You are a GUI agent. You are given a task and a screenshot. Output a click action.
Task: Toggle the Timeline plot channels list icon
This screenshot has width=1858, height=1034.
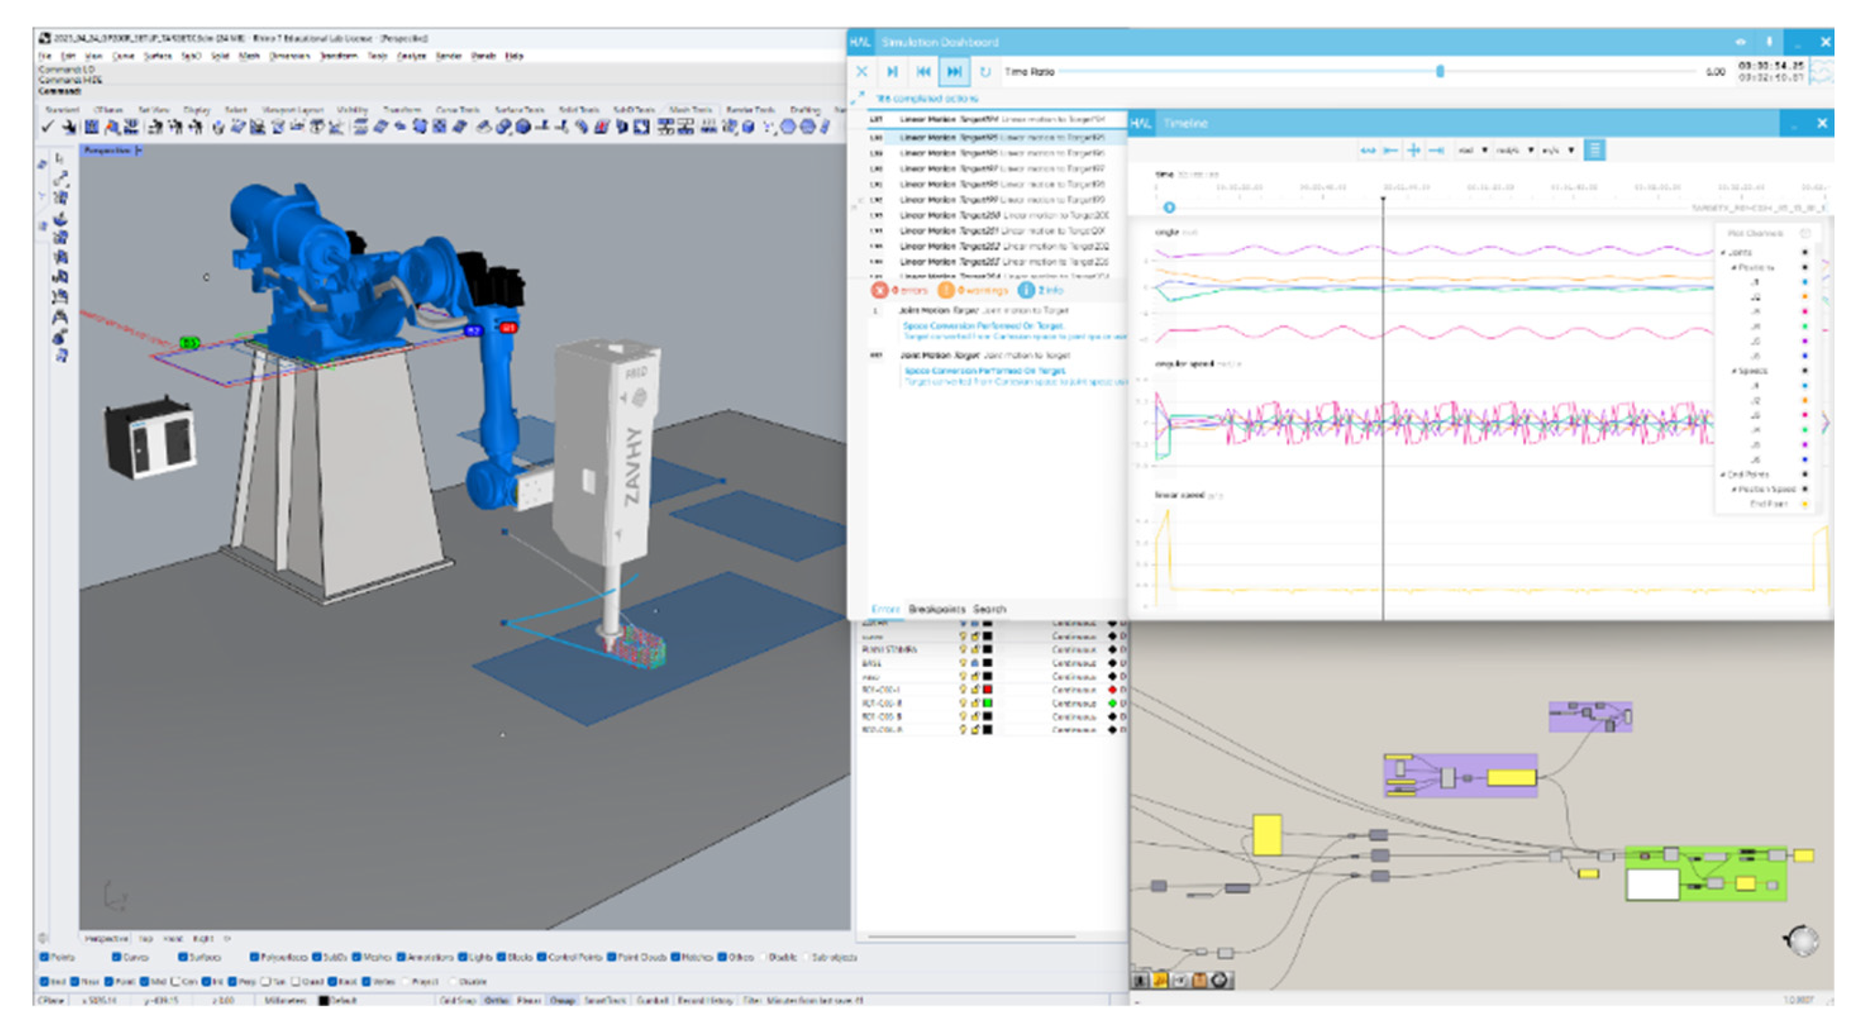coord(1594,150)
